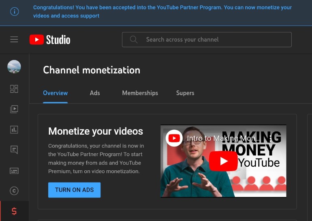Open the channel profile avatar
Viewport: 312px width, 221px height.
pos(14,67)
